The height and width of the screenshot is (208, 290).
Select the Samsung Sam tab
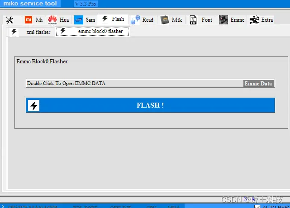click(x=85, y=20)
